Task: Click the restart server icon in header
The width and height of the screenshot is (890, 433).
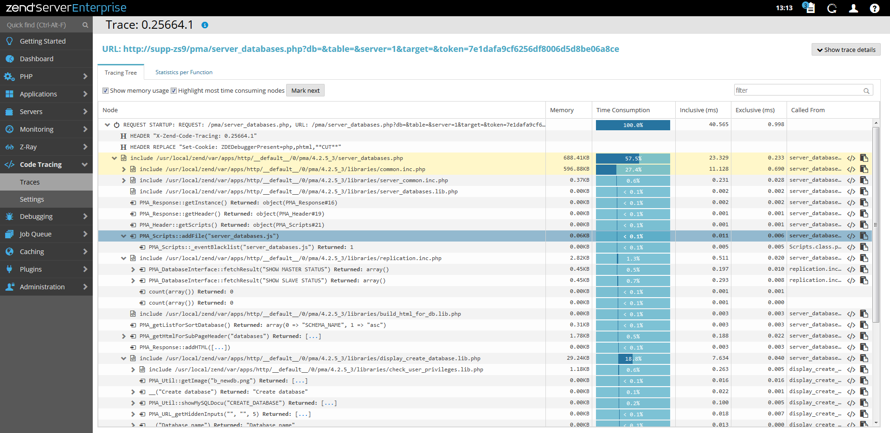Action: [832, 8]
